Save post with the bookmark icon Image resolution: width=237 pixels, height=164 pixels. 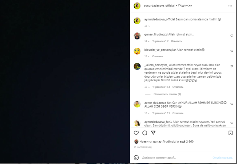click(230, 133)
